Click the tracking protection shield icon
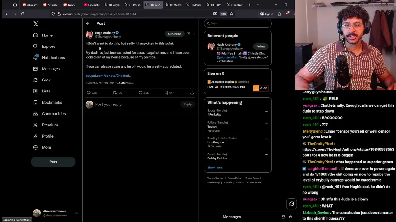The image size is (396, 222). tap(53, 14)
